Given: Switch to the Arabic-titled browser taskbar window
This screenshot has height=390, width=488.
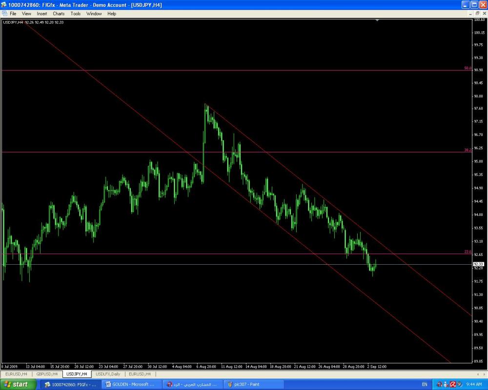Looking at the screenshot, I should (192, 385).
